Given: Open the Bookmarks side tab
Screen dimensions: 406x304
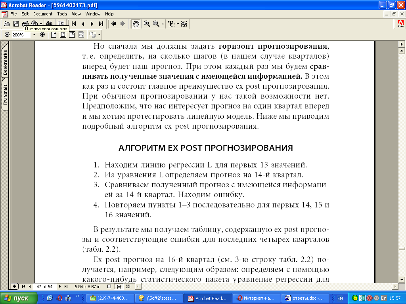Looking at the screenshot, I should [5, 62].
